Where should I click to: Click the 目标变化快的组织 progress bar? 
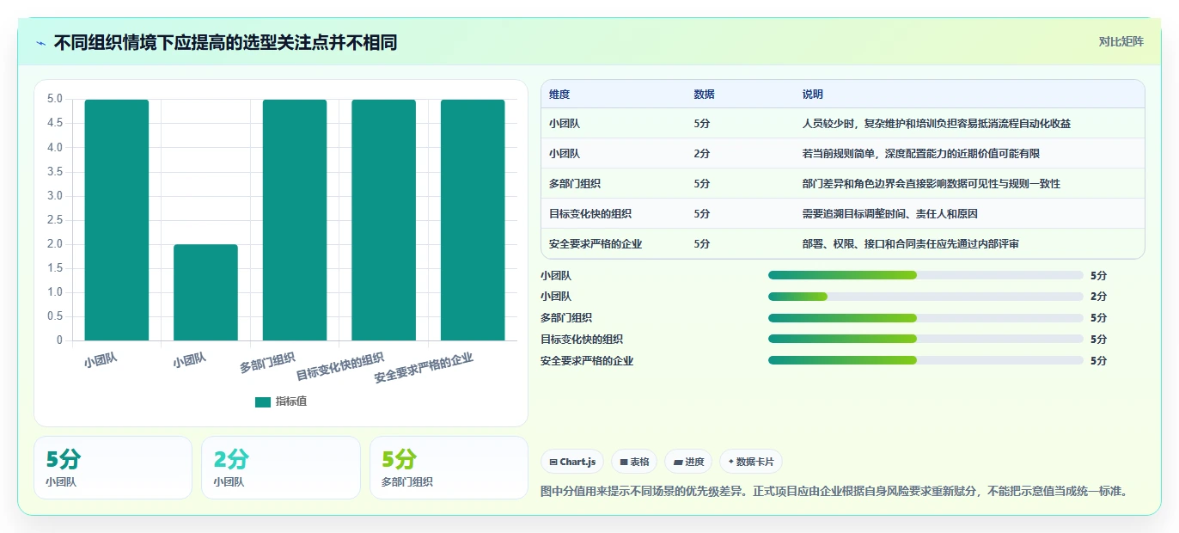[x=925, y=340]
